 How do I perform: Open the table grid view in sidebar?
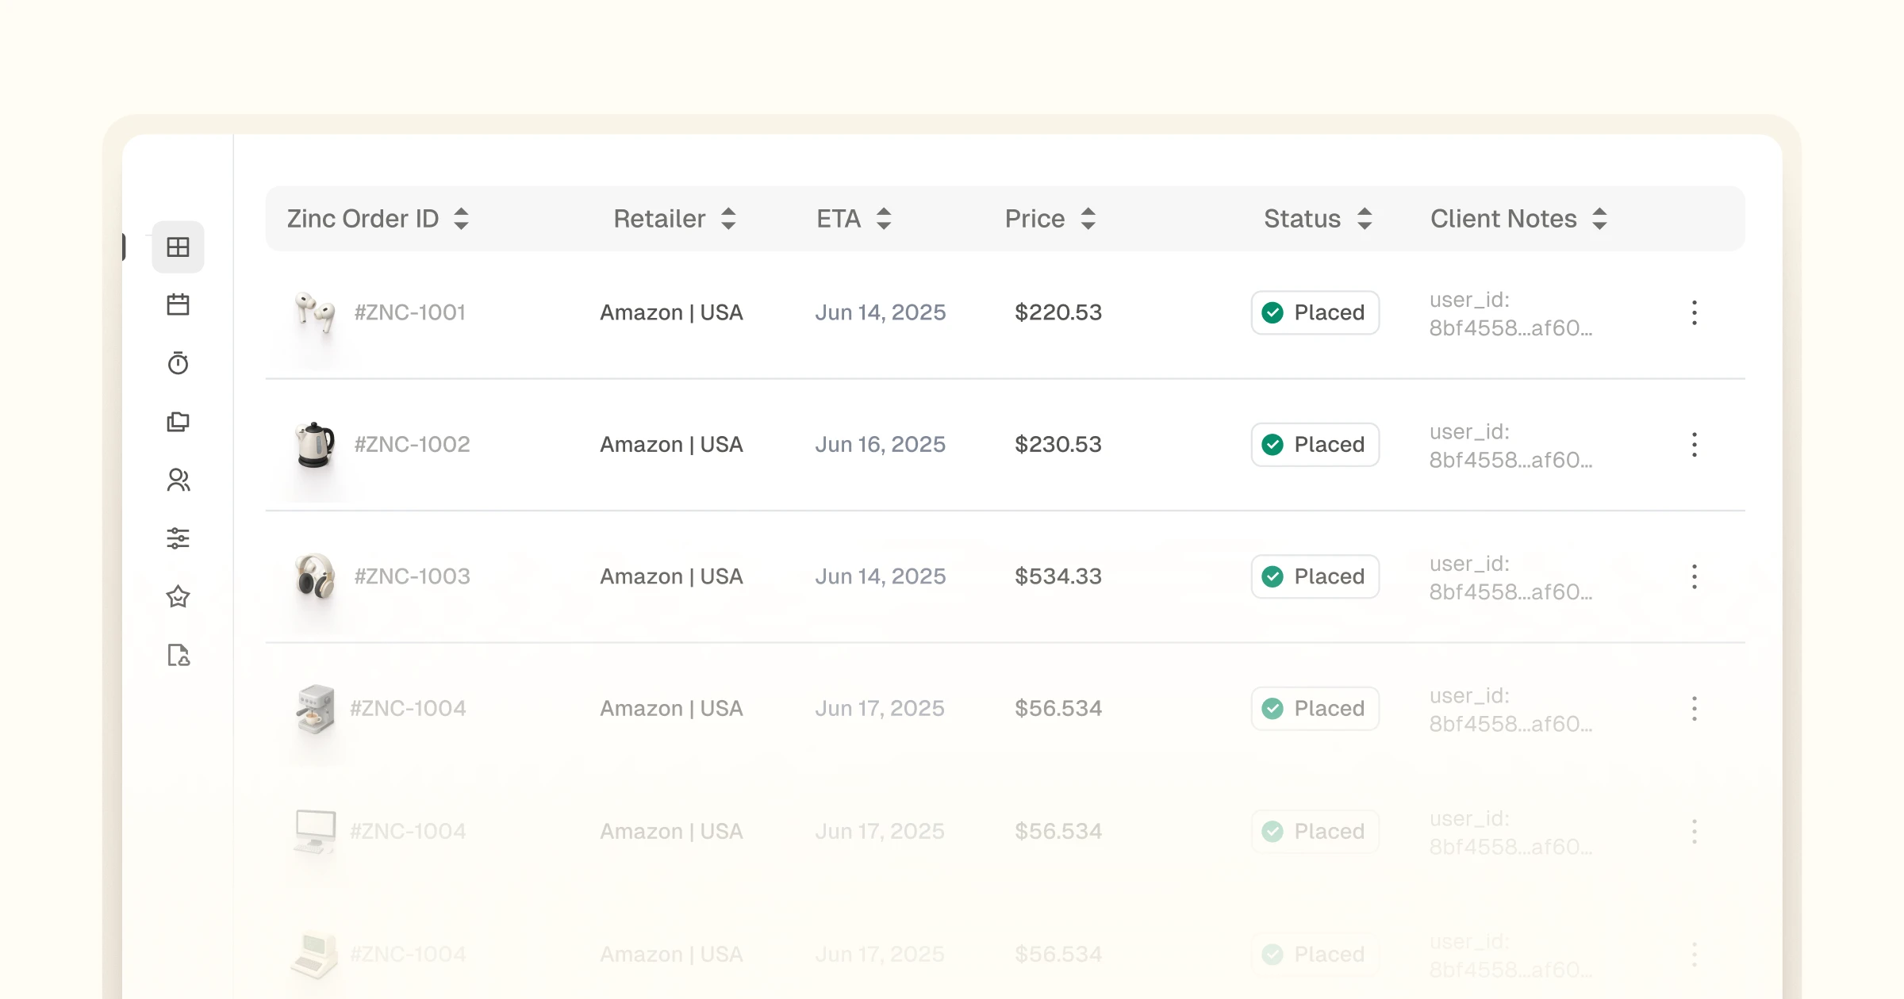tap(178, 247)
